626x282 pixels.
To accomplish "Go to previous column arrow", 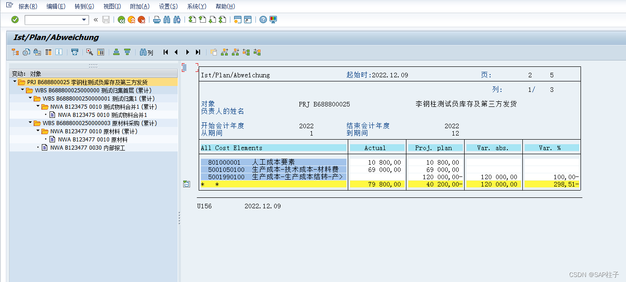I will click(176, 52).
